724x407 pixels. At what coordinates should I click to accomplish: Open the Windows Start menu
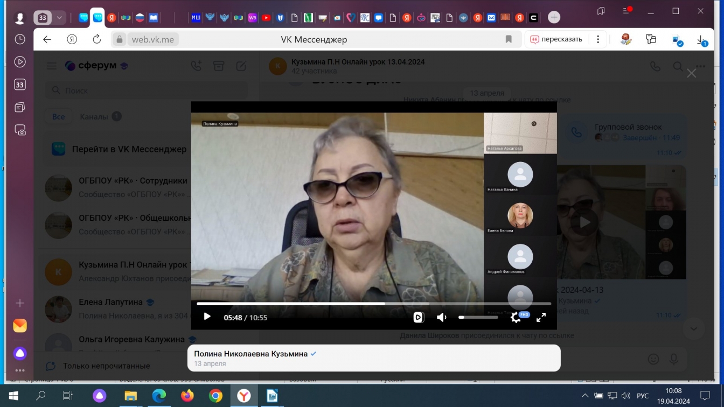pyautogui.click(x=13, y=396)
